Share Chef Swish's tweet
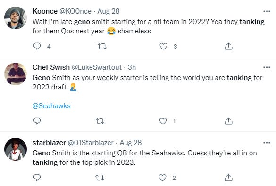This screenshot has width=276, height=186. [x=228, y=121]
